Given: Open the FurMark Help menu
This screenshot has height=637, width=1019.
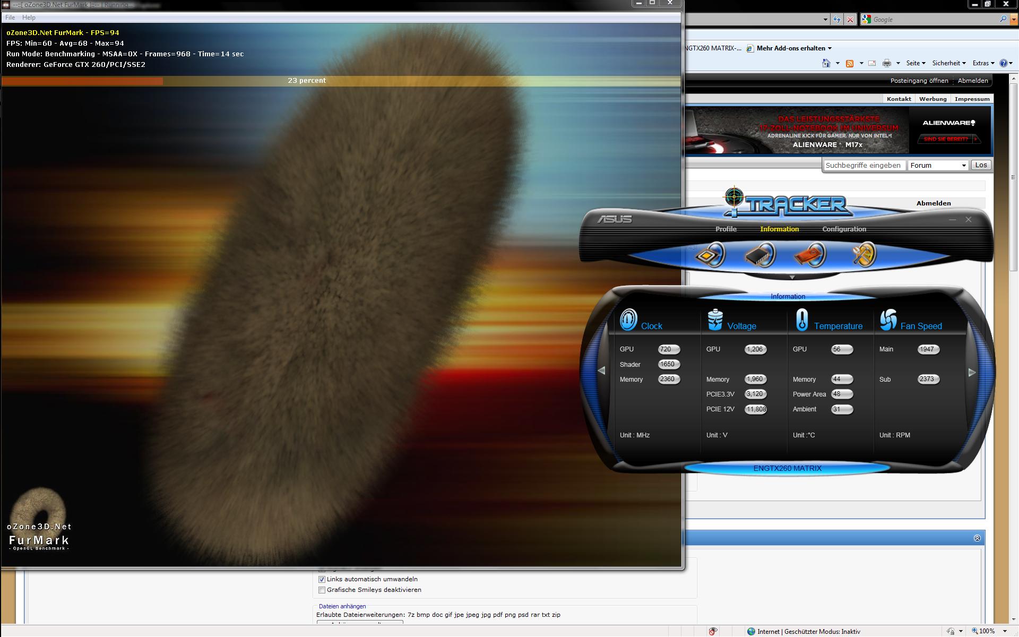Looking at the screenshot, I should pyautogui.click(x=29, y=18).
